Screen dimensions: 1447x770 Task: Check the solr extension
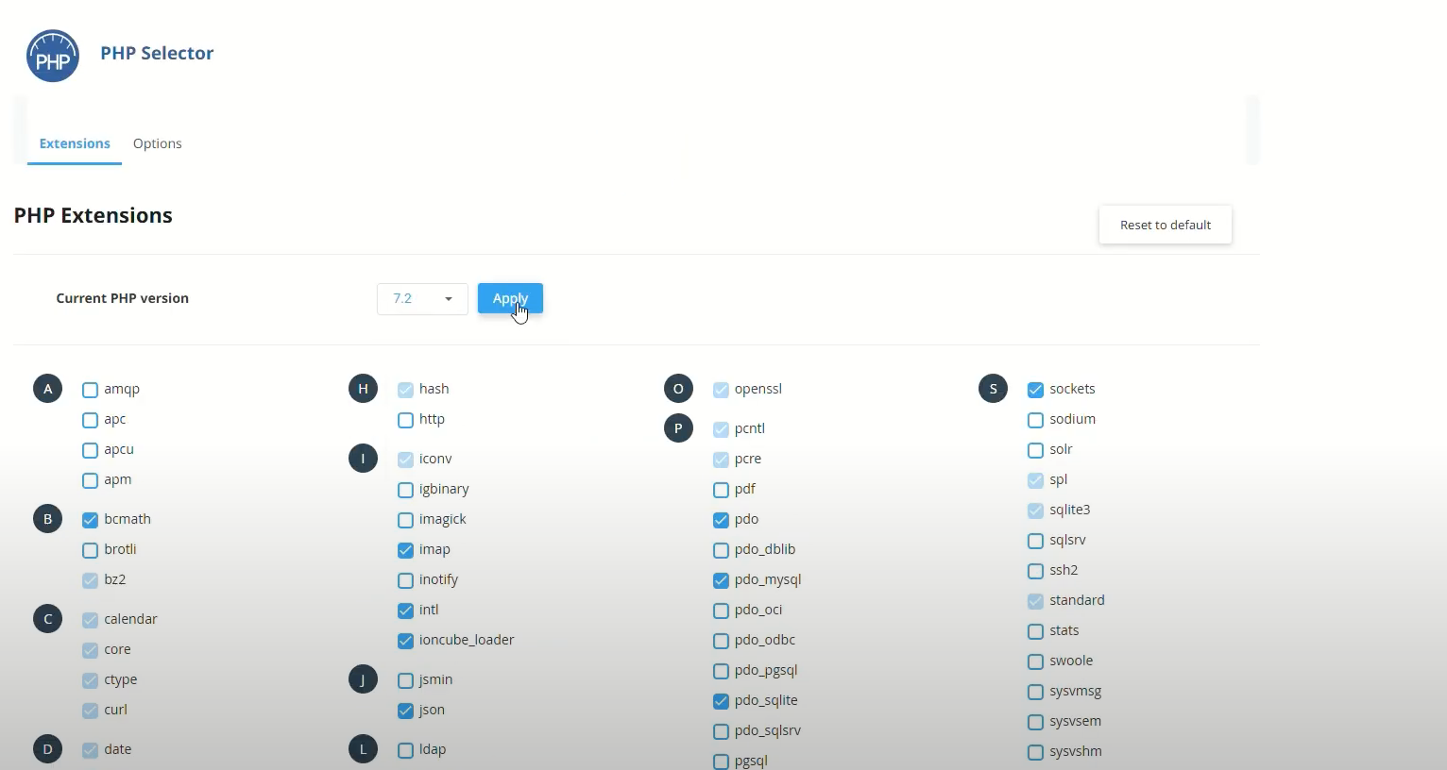1035,450
